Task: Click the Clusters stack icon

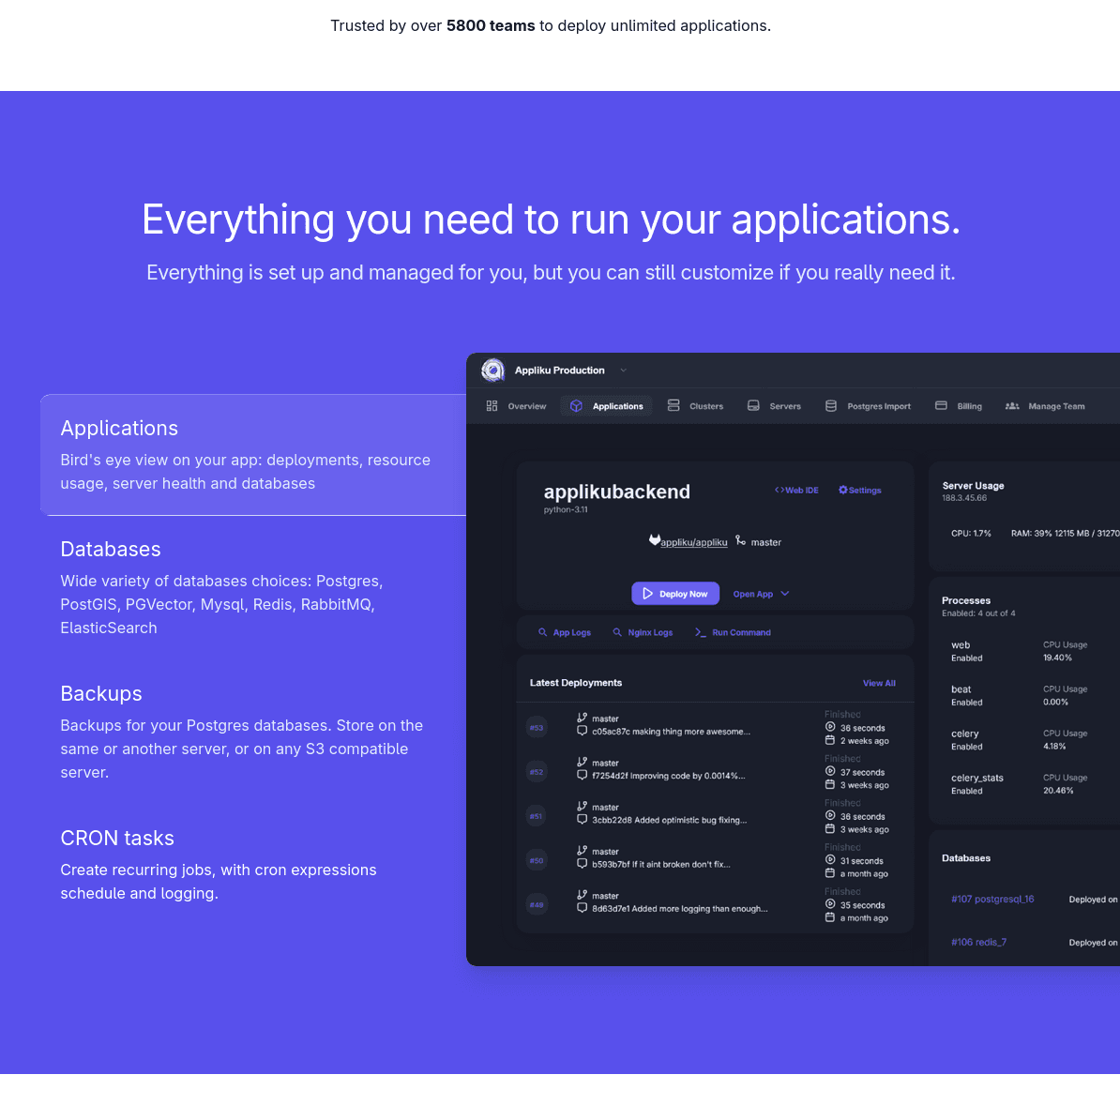Action: click(x=673, y=406)
